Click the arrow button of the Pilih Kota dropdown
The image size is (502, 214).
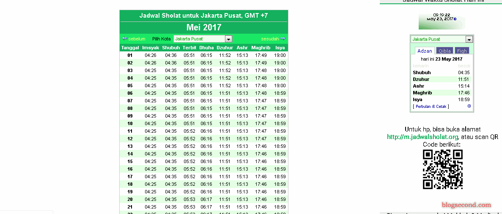229,39
